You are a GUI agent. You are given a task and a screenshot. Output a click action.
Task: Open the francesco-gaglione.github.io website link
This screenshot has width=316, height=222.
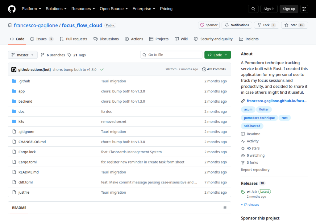(x=277, y=101)
